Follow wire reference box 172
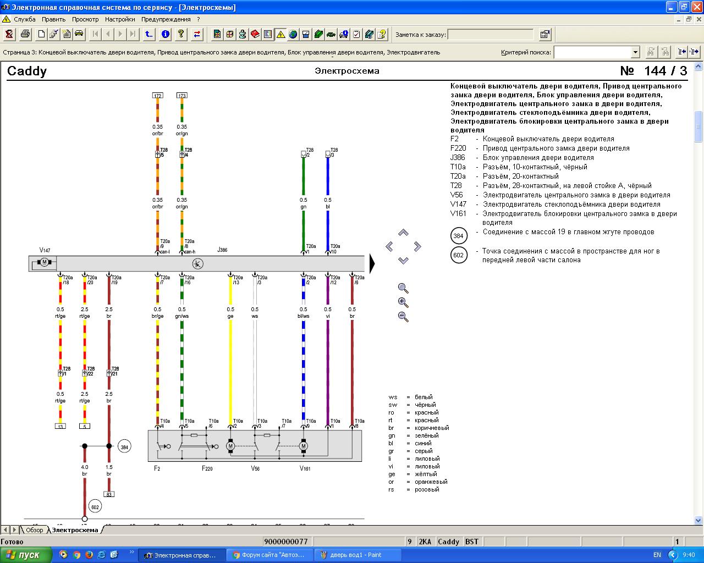 tap(157, 96)
